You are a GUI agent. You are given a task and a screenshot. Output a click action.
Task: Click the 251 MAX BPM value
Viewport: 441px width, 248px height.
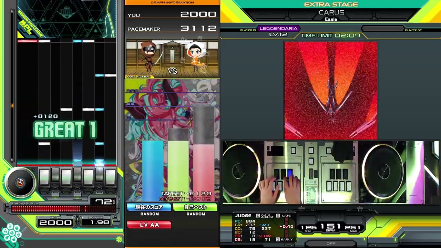tap(352, 227)
